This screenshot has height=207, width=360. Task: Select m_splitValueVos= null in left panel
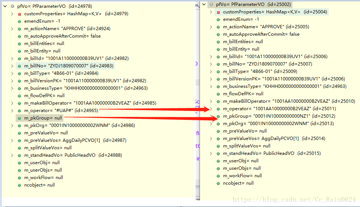click(48, 148)
